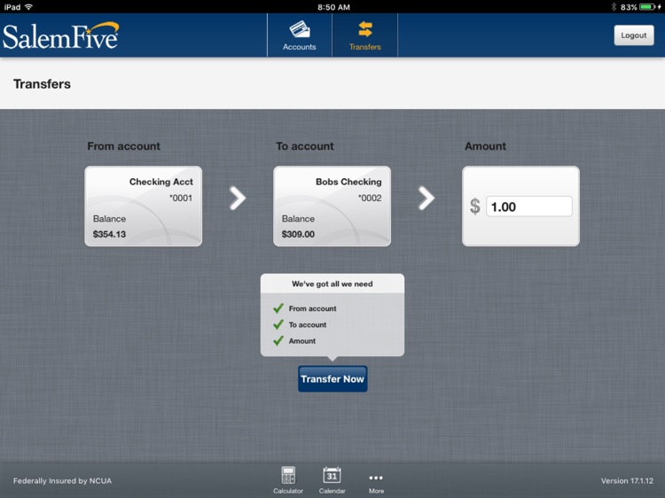Click the arrow between To account and Amount

pyautogui.click(x=426, y=198)
